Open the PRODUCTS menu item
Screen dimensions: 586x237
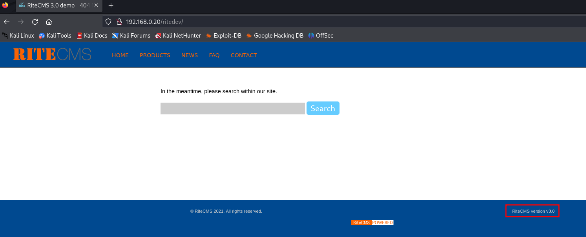(155, 55)
